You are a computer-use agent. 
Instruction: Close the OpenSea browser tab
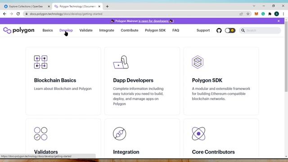49,6
